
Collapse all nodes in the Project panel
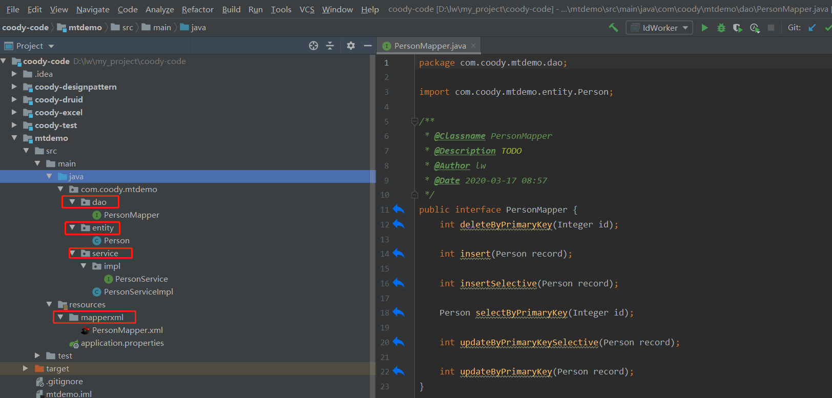coord(330,46)
